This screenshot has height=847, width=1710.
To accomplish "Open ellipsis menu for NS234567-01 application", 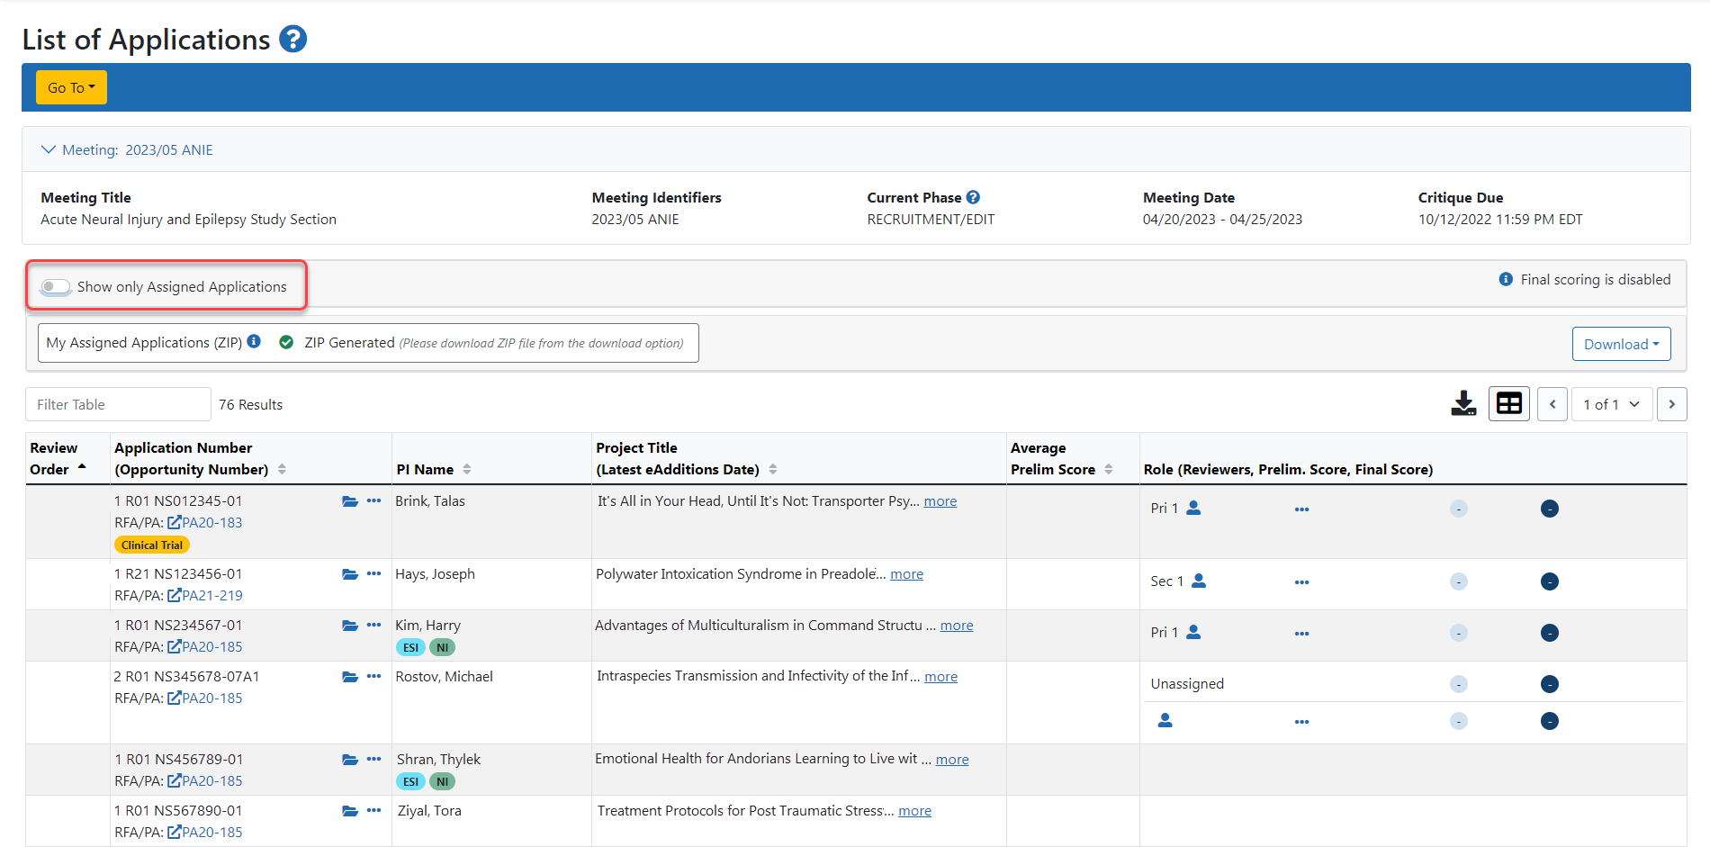I will pyautogui.click(x=374, y=625).
